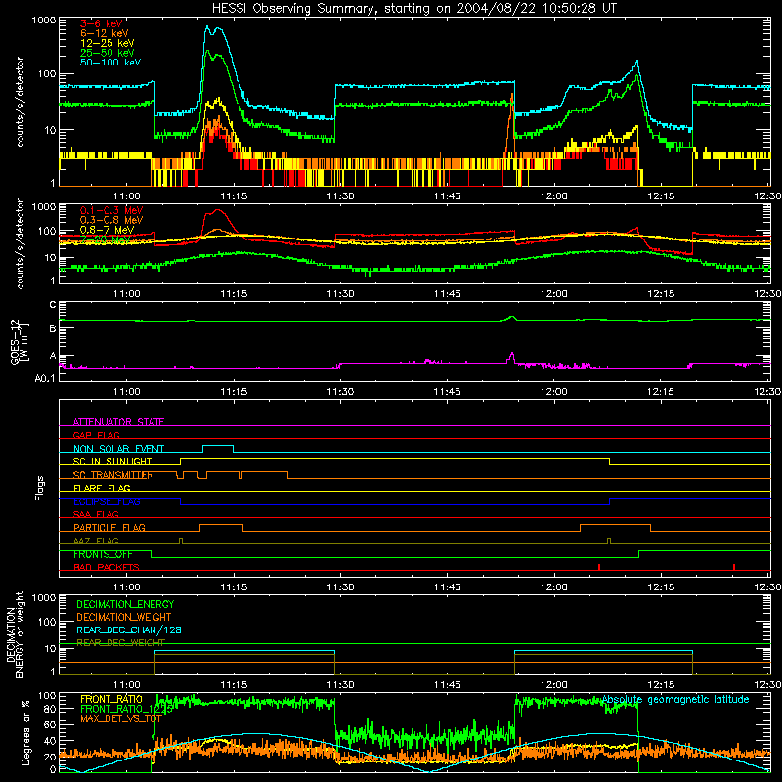Click the 'ECLIPSE_FLAG' label

pos(107,501)
